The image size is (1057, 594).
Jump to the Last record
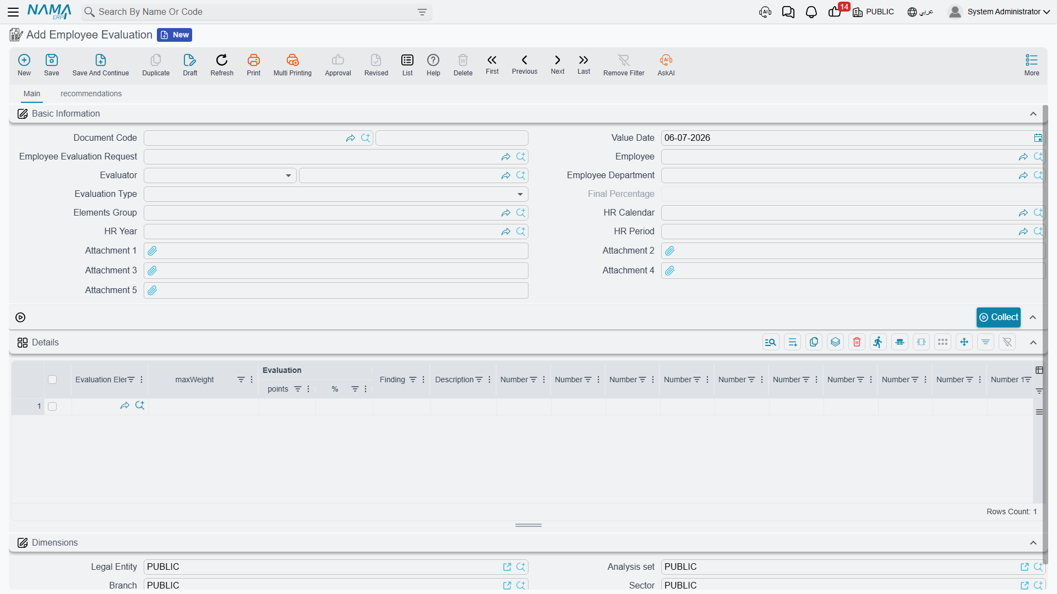tap(584, 64)
